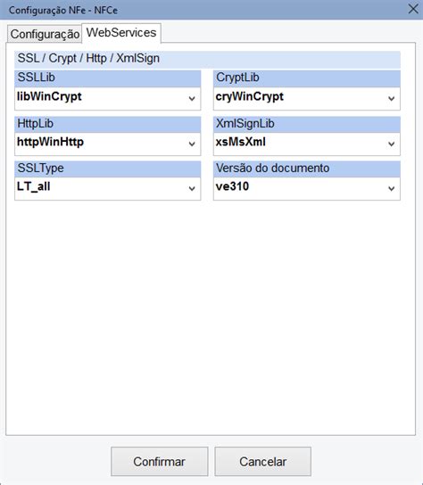Expand the HttpLib dropdown arrow

point(192,144)
